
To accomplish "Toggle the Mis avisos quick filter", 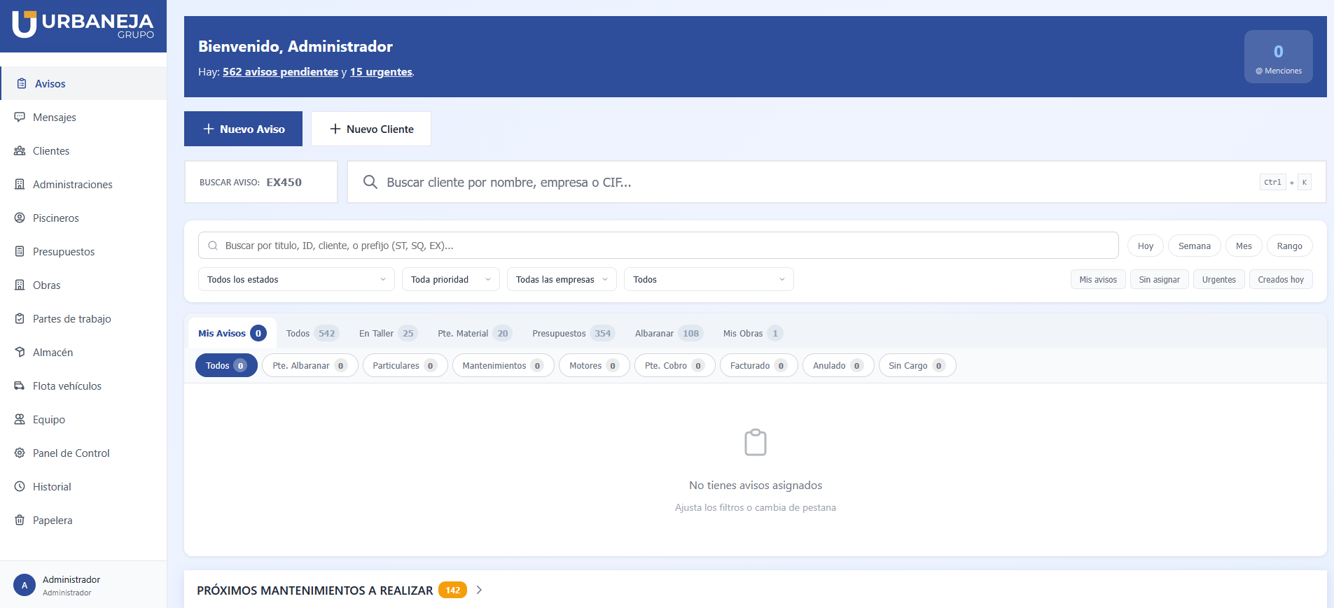I will pos(1098,279).
